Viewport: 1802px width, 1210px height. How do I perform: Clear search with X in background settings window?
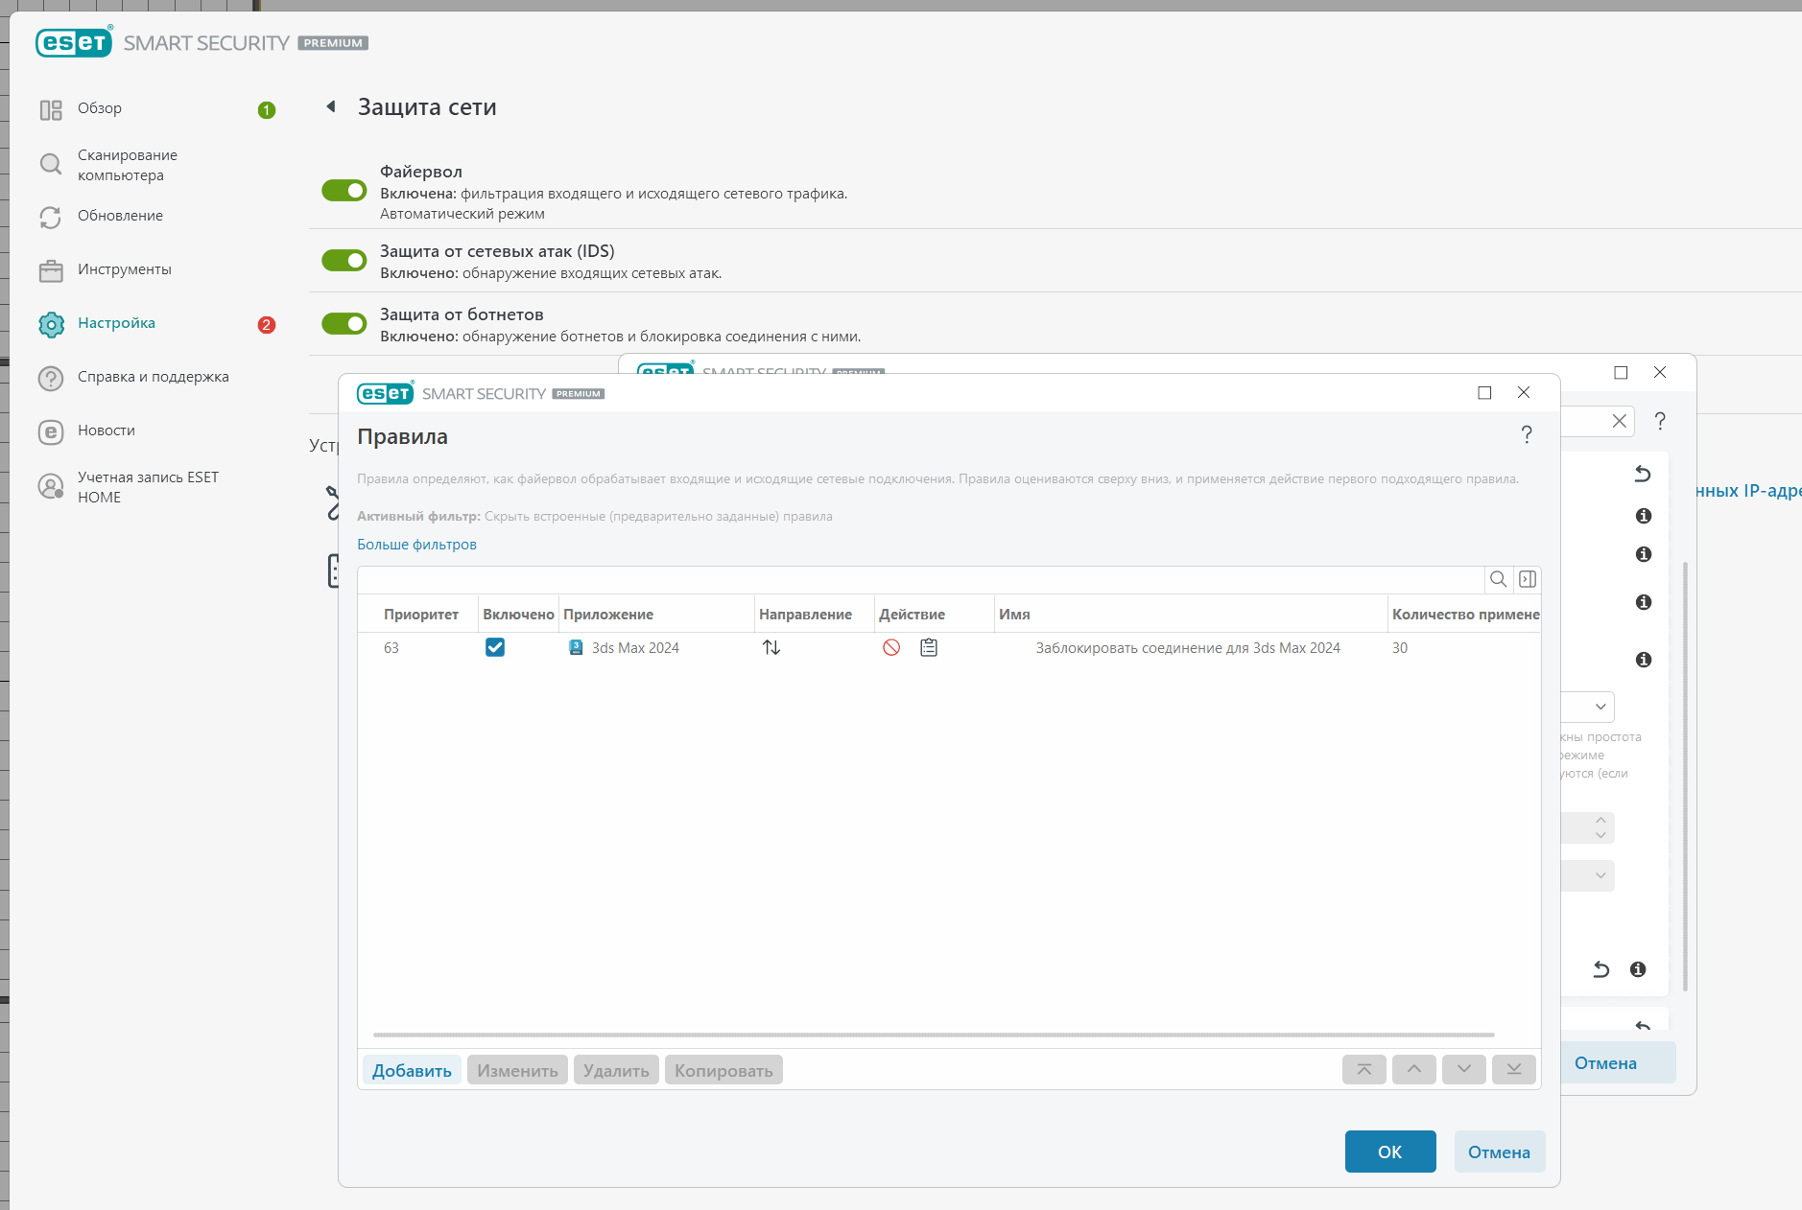pyautogui.click(x=1619, y=421)
